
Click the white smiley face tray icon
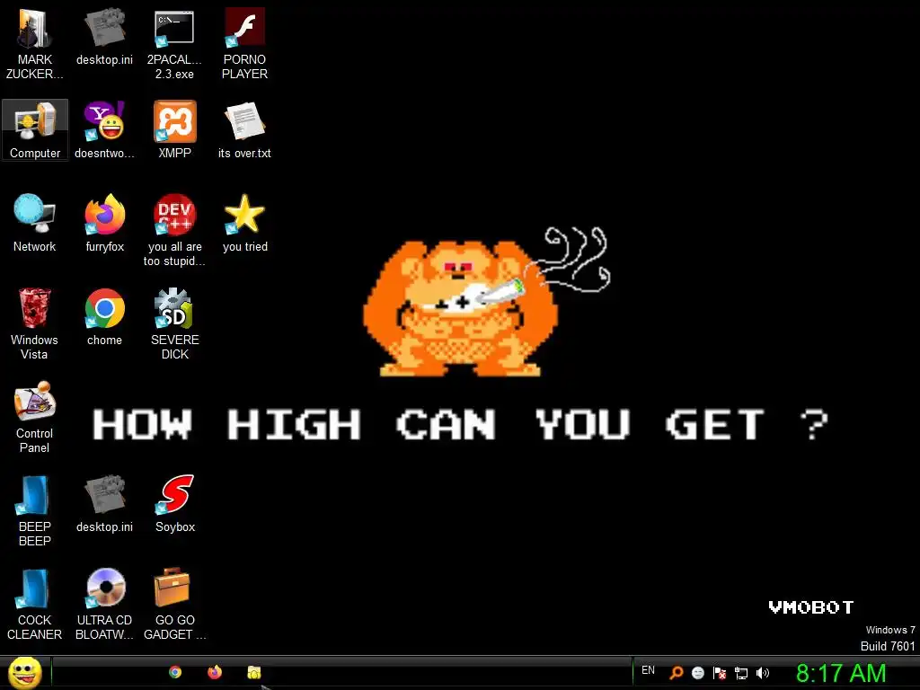697,673
